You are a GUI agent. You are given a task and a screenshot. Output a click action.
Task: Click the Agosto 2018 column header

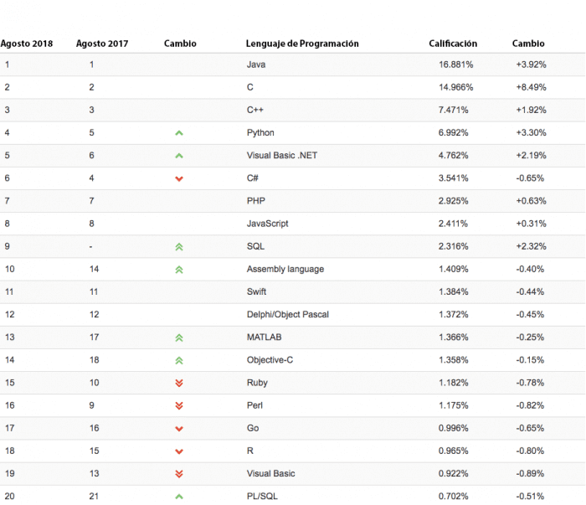tap(27, 44)
